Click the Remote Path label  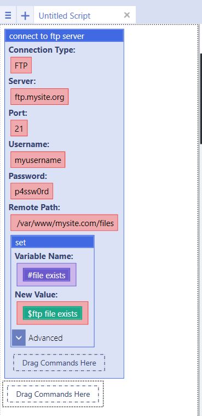[x=34, y=207]
